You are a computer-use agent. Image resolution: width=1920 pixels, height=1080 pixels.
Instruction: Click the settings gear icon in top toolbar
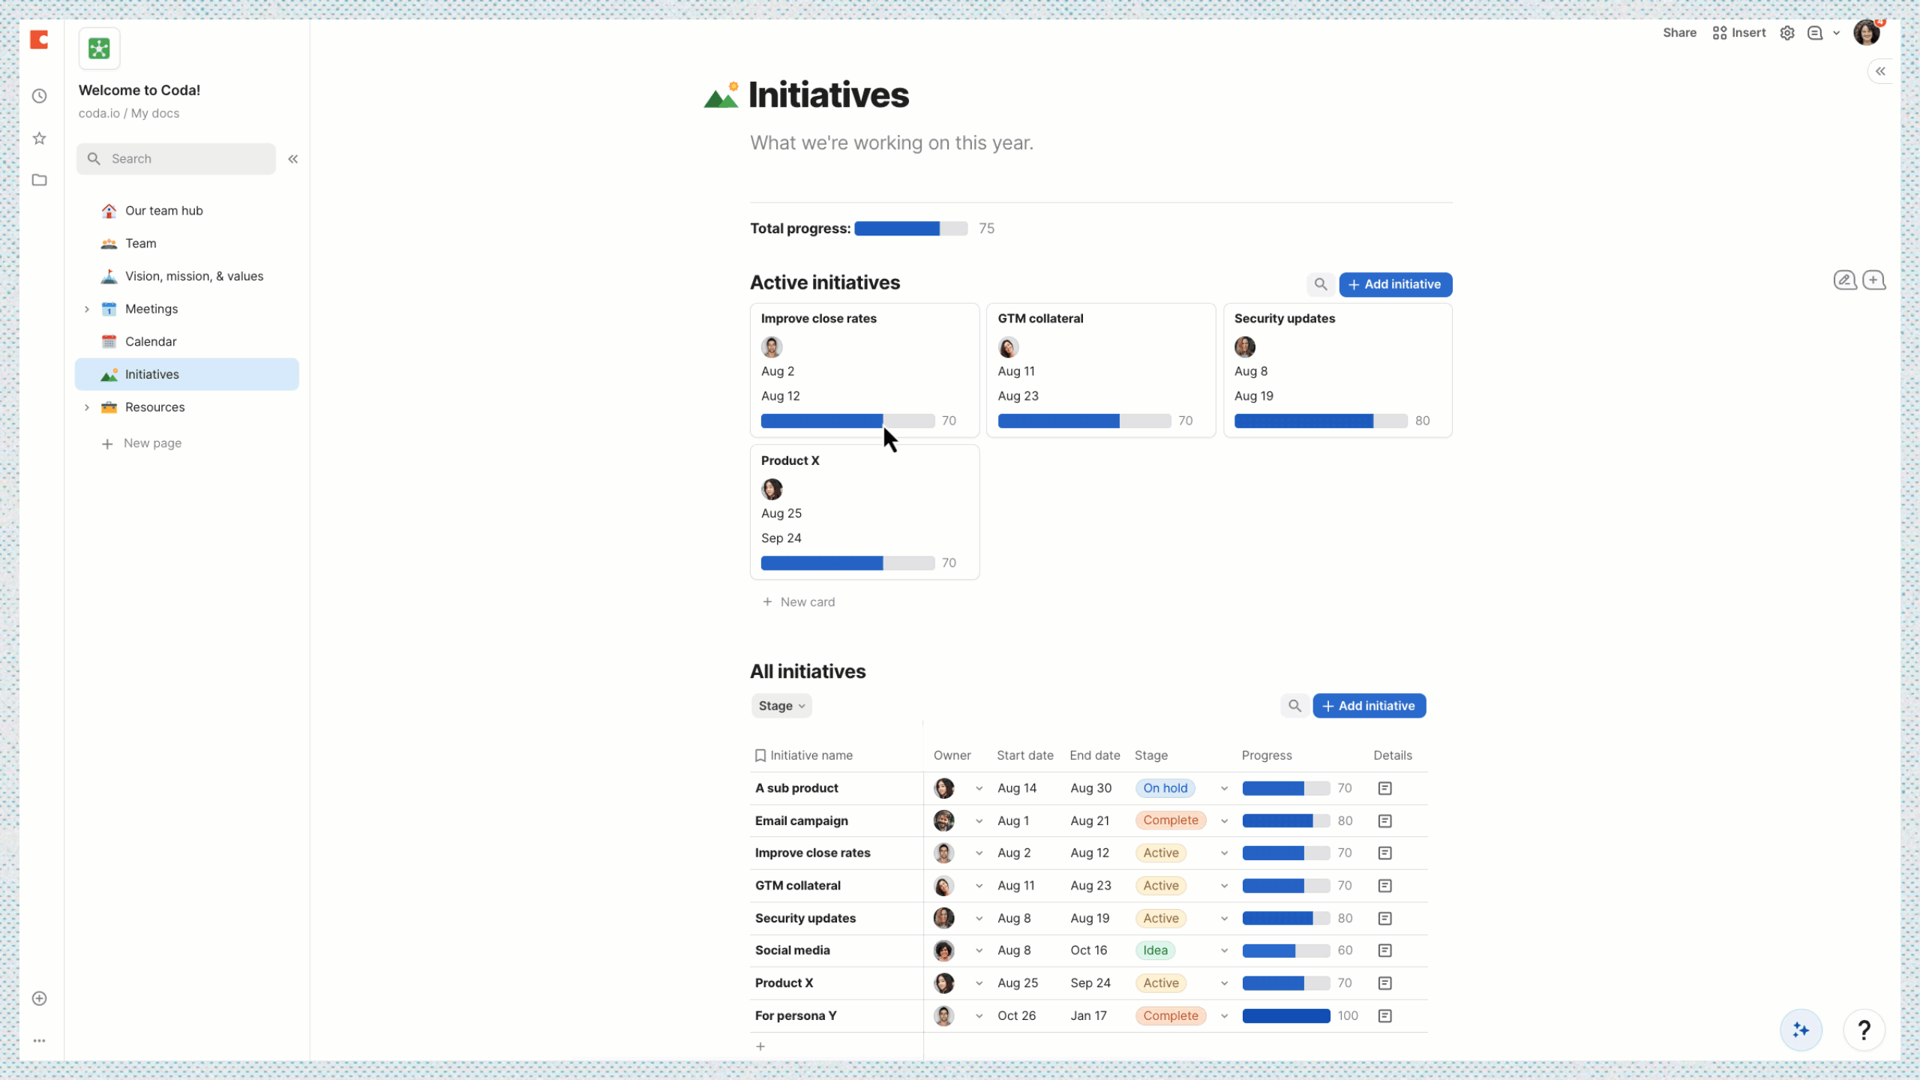pos(1786,31)
